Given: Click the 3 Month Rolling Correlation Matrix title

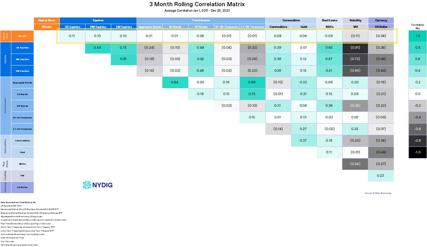Looking at the screenshot, I should [197, 4].
